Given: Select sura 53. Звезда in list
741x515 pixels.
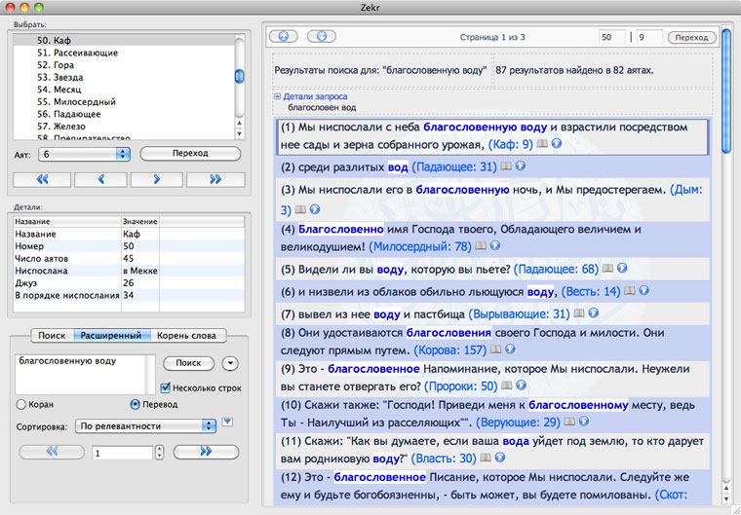Looking at the screenshot, I should pos(124,78).
